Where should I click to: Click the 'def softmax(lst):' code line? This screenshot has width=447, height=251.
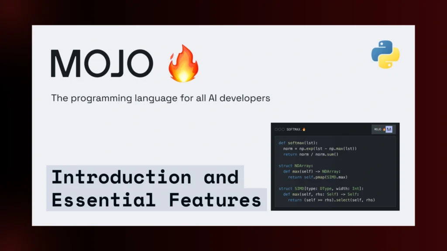298,143
